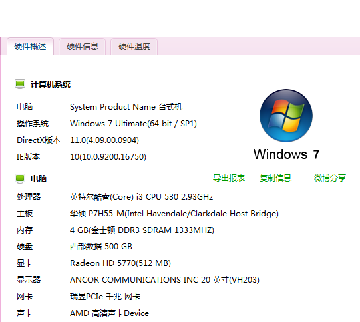
Task: Click the 声卡 row label
Action: click(x=25, y=313)
